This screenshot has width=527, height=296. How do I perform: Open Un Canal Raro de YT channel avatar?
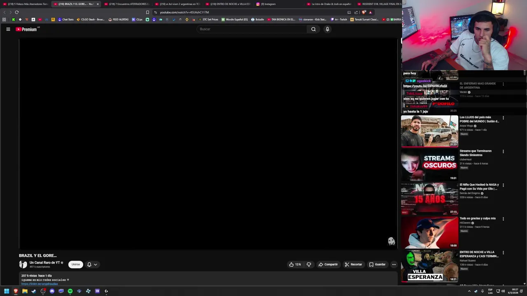pyautogui.click(x=23, y=264)
